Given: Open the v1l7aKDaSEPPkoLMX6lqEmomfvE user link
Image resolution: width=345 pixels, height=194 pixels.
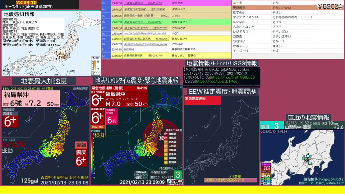Looking at the screenshot, I should point(145,33).
